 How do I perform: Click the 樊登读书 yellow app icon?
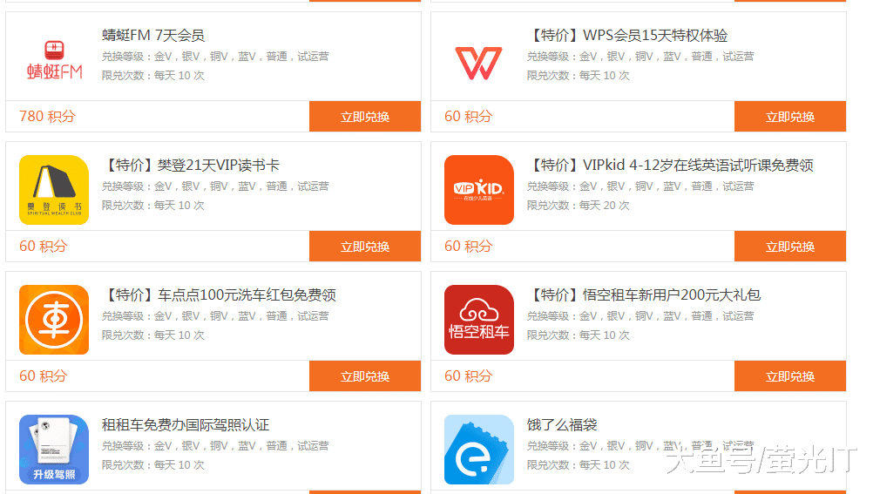(54, 190)
